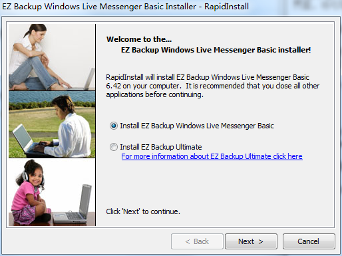Click the woman with laptop photo
Viewport: 342px width, 256px height.
pos(52,57)
